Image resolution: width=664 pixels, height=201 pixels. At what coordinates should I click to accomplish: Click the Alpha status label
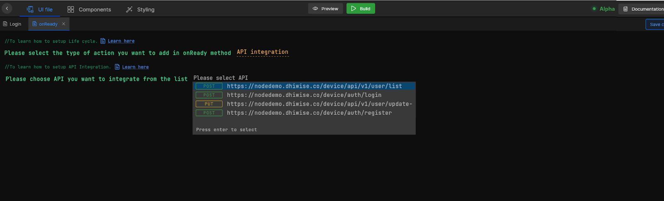[x=607, y=9]
